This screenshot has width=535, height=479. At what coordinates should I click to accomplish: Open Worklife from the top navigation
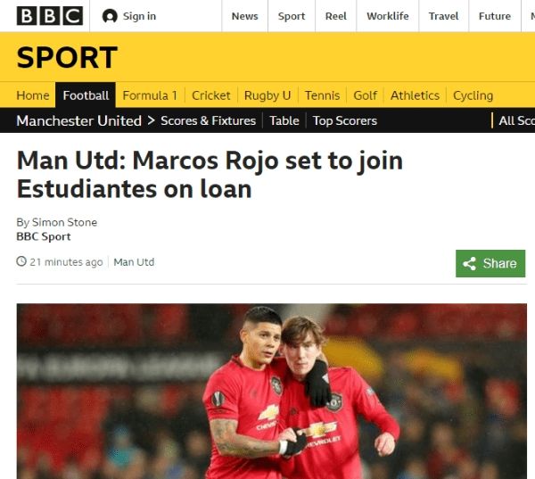(x=388, y=16)
